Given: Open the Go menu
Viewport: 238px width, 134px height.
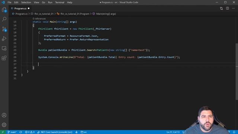Looking at the screenshot, I should [44, 2].
